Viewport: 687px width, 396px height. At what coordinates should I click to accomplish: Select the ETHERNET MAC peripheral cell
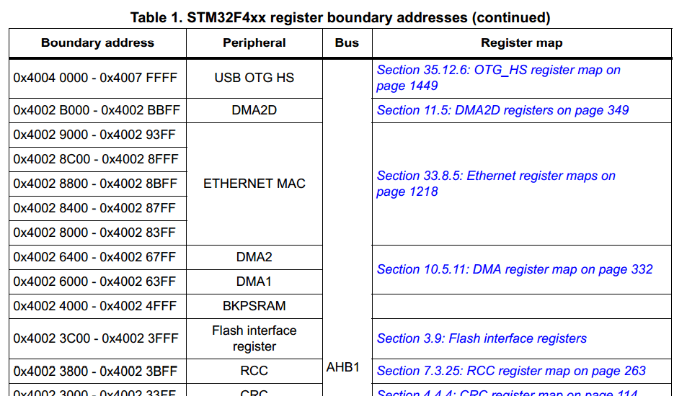pyautogui.click(x=254, y=184)
